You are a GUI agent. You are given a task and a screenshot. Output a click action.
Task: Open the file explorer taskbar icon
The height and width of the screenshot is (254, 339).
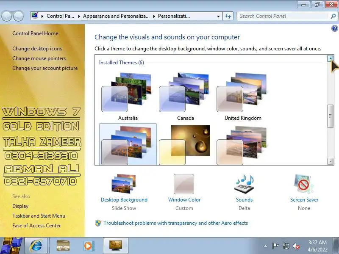coord(63,246)
